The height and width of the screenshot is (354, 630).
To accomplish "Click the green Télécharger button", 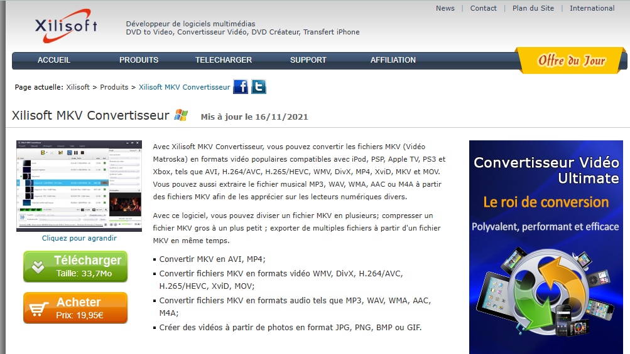I will click(x=75, y=267).
